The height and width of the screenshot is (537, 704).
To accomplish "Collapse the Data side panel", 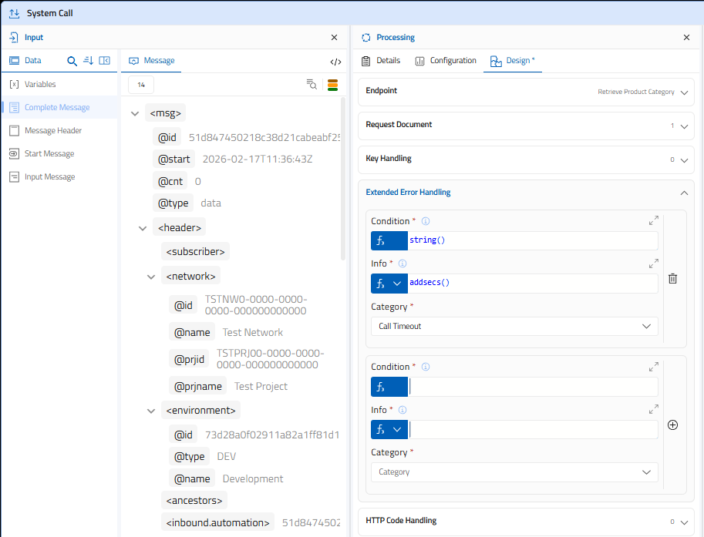I will point(105,61).
